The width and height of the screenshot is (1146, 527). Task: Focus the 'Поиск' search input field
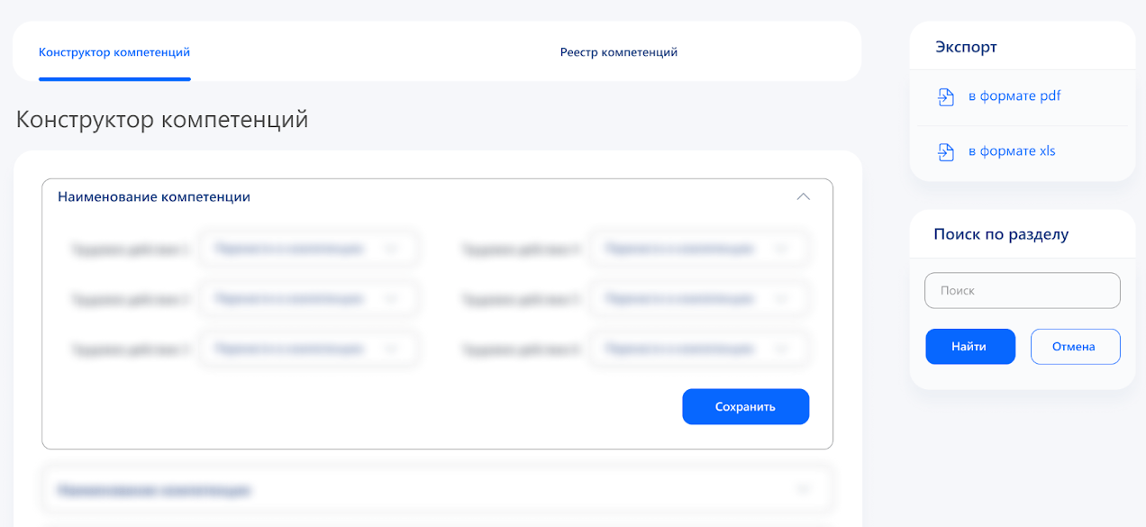pyautogui.click(x=1022, y=291)
